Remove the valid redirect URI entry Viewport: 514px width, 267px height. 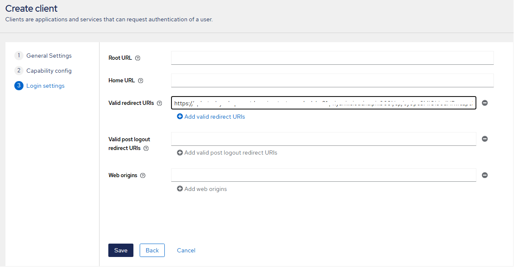[x=485, y=103]
